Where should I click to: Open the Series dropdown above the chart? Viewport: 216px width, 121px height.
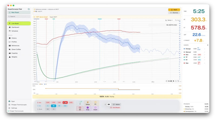point(169,20)
